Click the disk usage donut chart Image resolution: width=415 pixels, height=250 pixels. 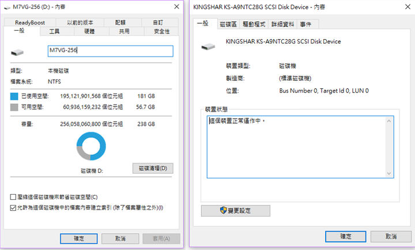click(x=91, y=146)
